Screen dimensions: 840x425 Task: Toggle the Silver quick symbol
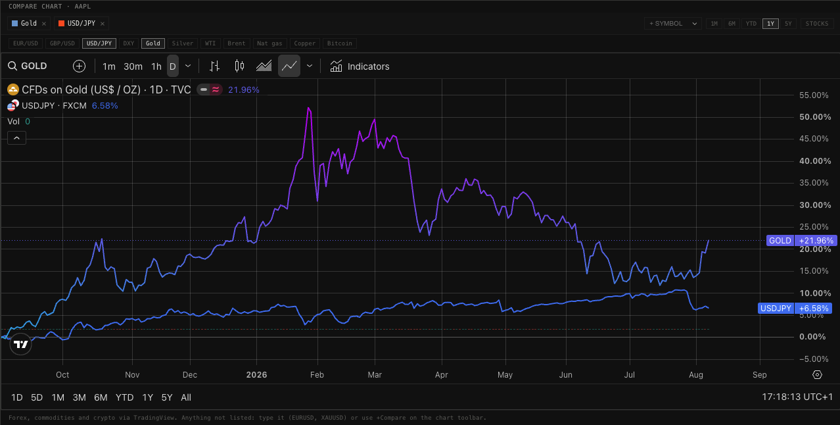click(x=183, y=43)
